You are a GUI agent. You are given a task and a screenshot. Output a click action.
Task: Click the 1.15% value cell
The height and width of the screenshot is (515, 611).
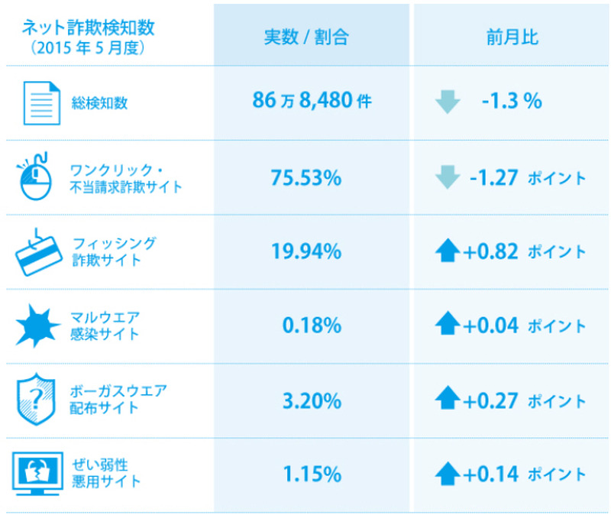click(x=312, y=475)
